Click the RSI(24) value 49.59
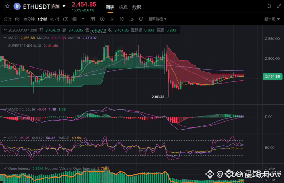284x183 pixels. click(x=76, y=138)
